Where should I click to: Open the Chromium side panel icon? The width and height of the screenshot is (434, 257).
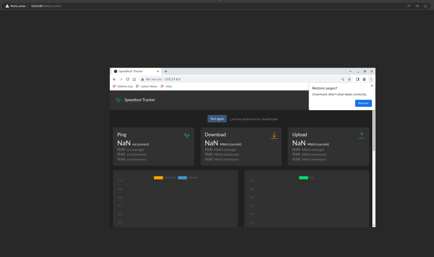pos(358,79)
